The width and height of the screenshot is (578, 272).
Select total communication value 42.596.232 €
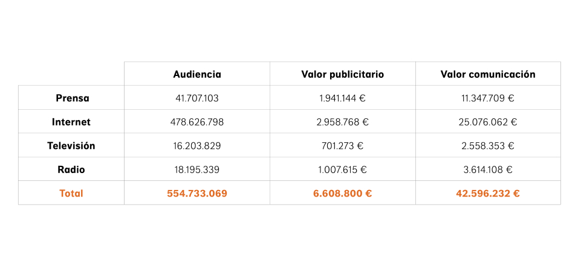[x=488, y=194]
